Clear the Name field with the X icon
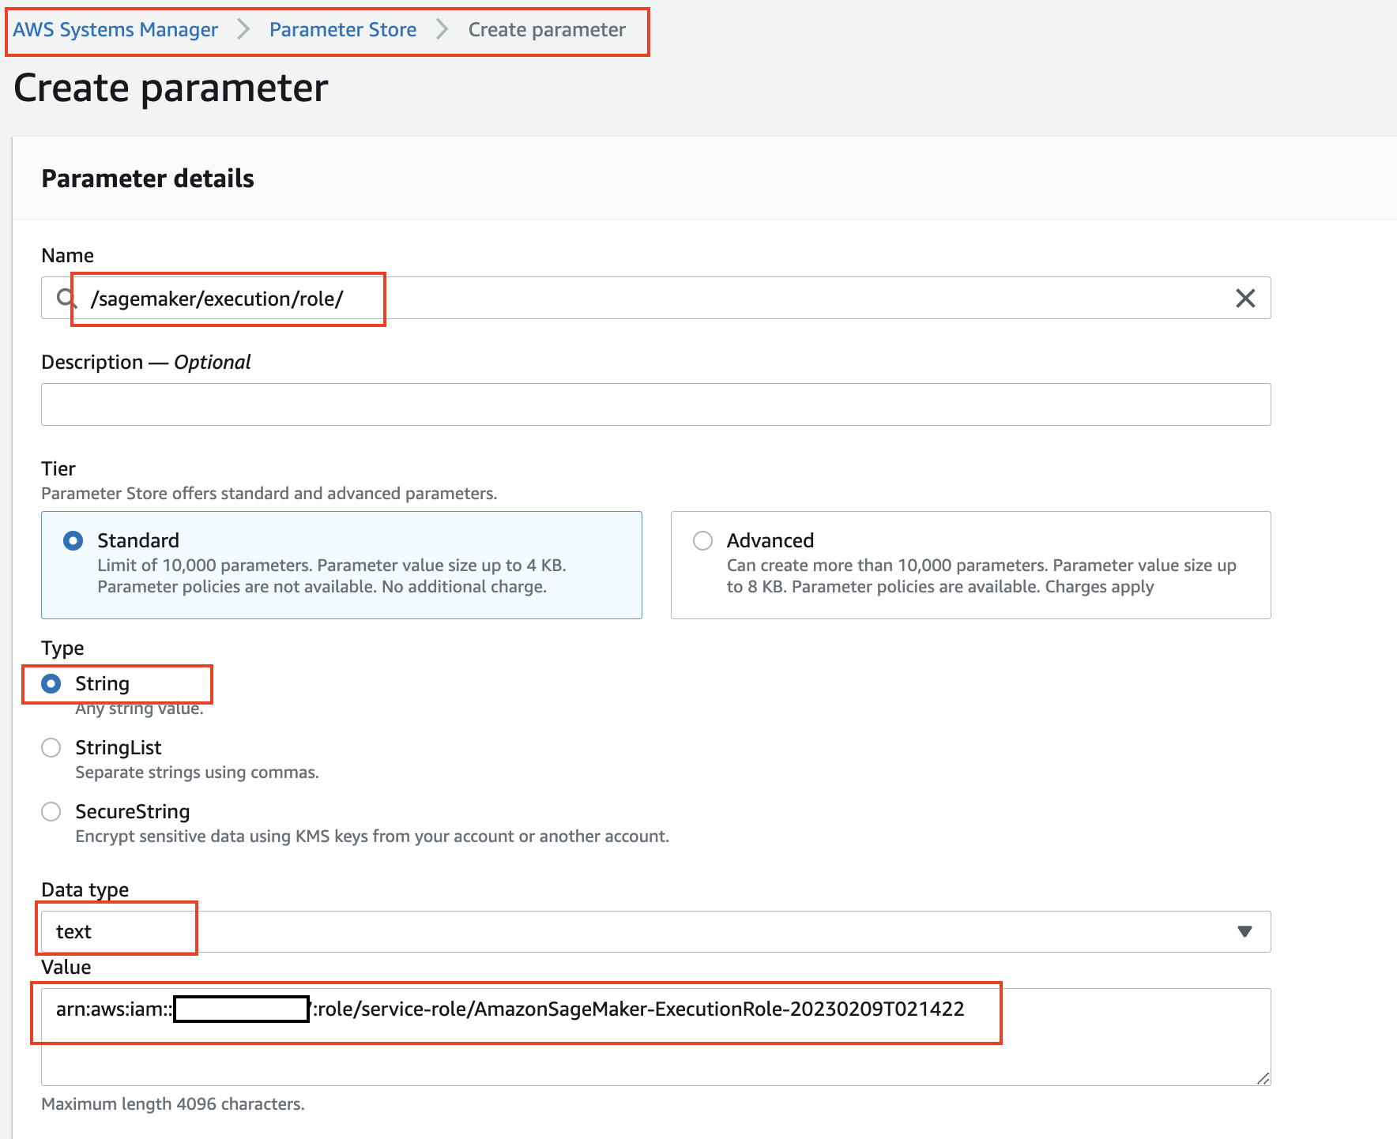Image resolution: width=1397 pixels, height=1139 pixels. (1245, 299)
